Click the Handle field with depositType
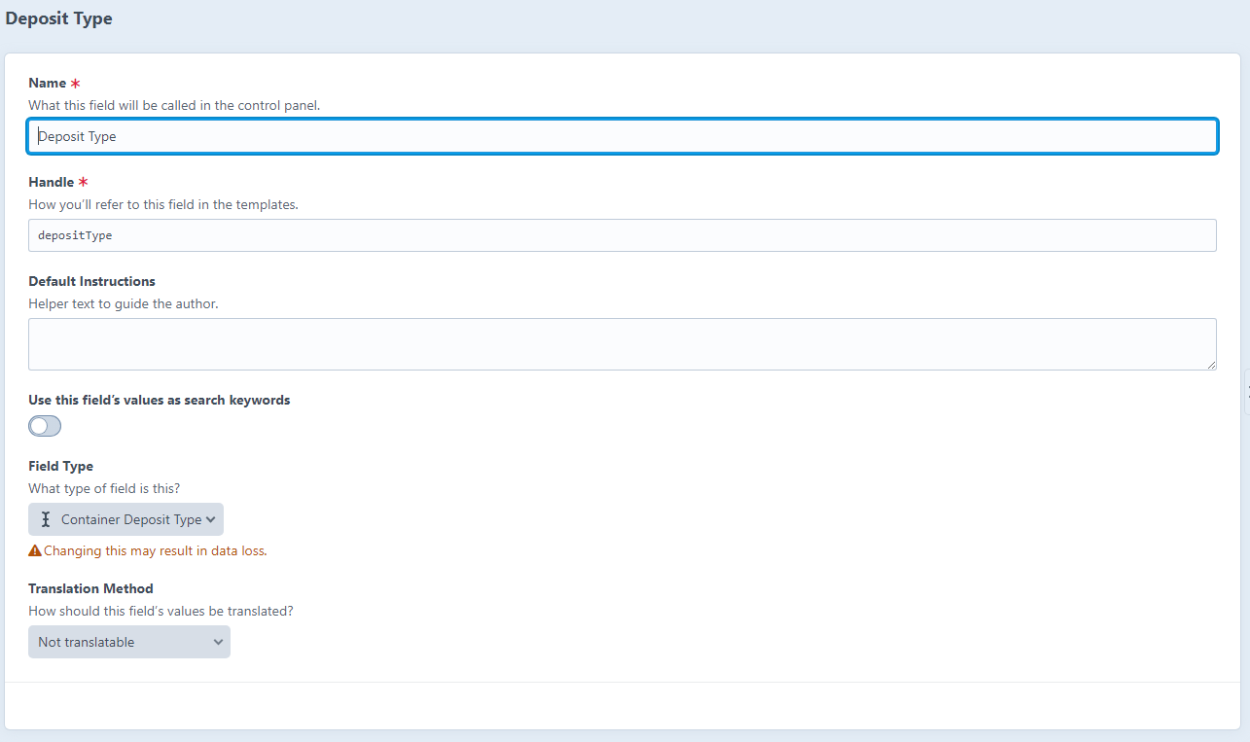This screenshot has width=1250, height=742. 623,235
